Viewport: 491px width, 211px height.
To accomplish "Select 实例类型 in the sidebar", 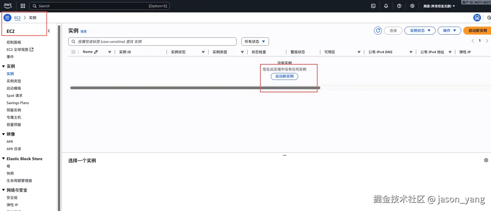I will 14,81.
